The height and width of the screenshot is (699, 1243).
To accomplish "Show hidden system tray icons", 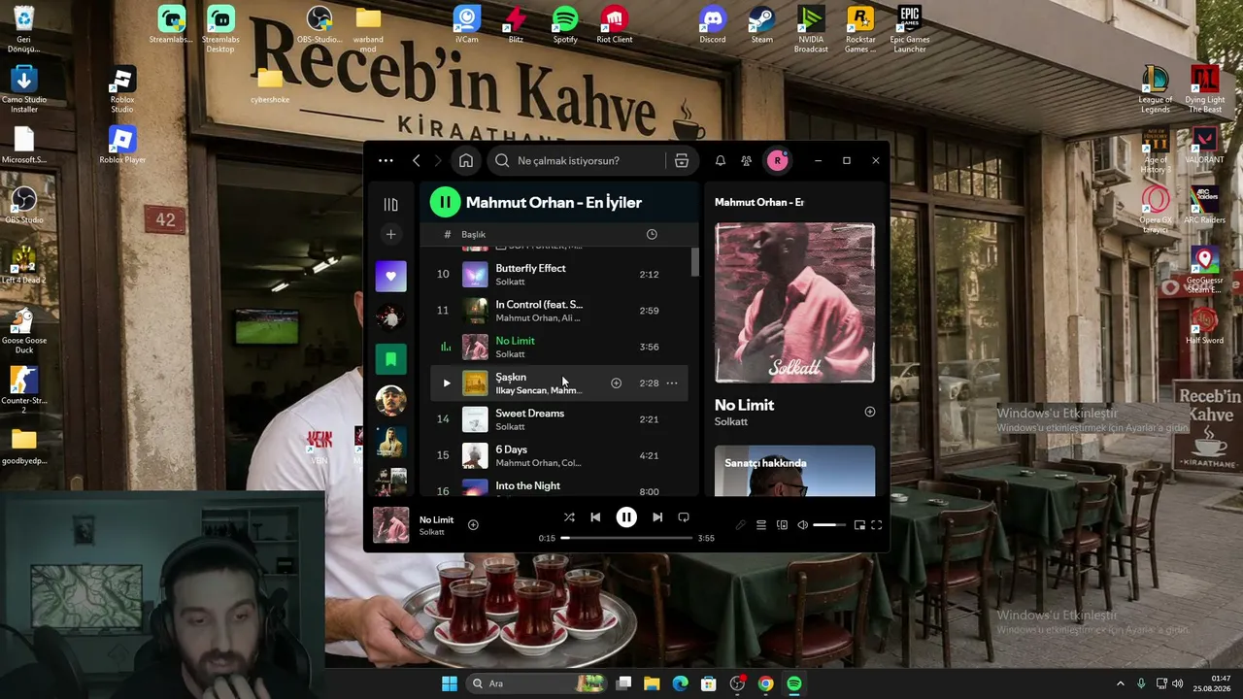I will pos(1120,683).
